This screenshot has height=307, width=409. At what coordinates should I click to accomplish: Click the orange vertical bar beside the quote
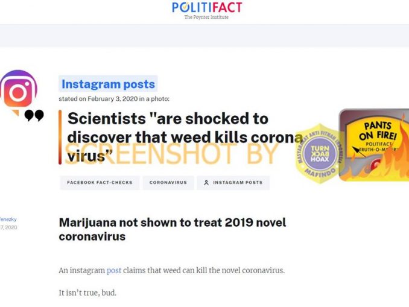point(60,138)
